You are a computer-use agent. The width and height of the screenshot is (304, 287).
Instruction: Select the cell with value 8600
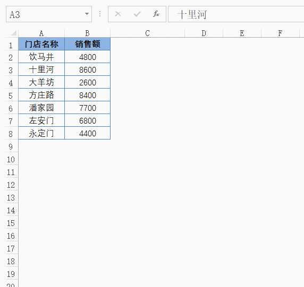coord(88,69)
